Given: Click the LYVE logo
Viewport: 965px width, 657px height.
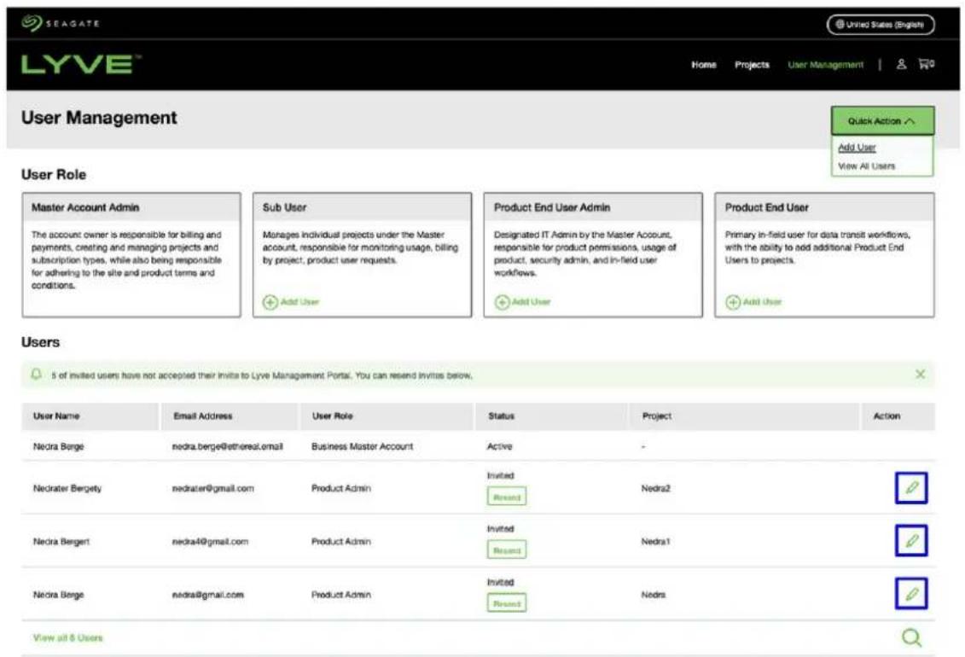Looking at the screenshot, I should coord(80,64).
